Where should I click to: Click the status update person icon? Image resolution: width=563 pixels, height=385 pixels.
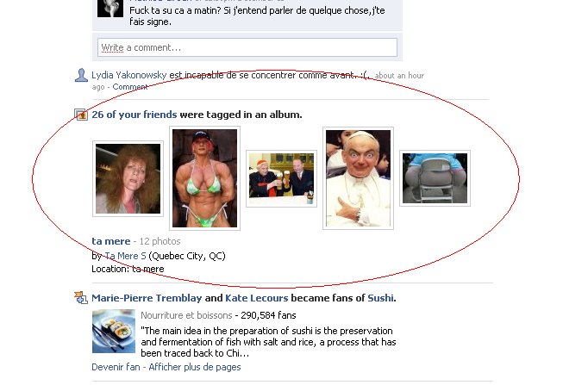pos(82,75)
